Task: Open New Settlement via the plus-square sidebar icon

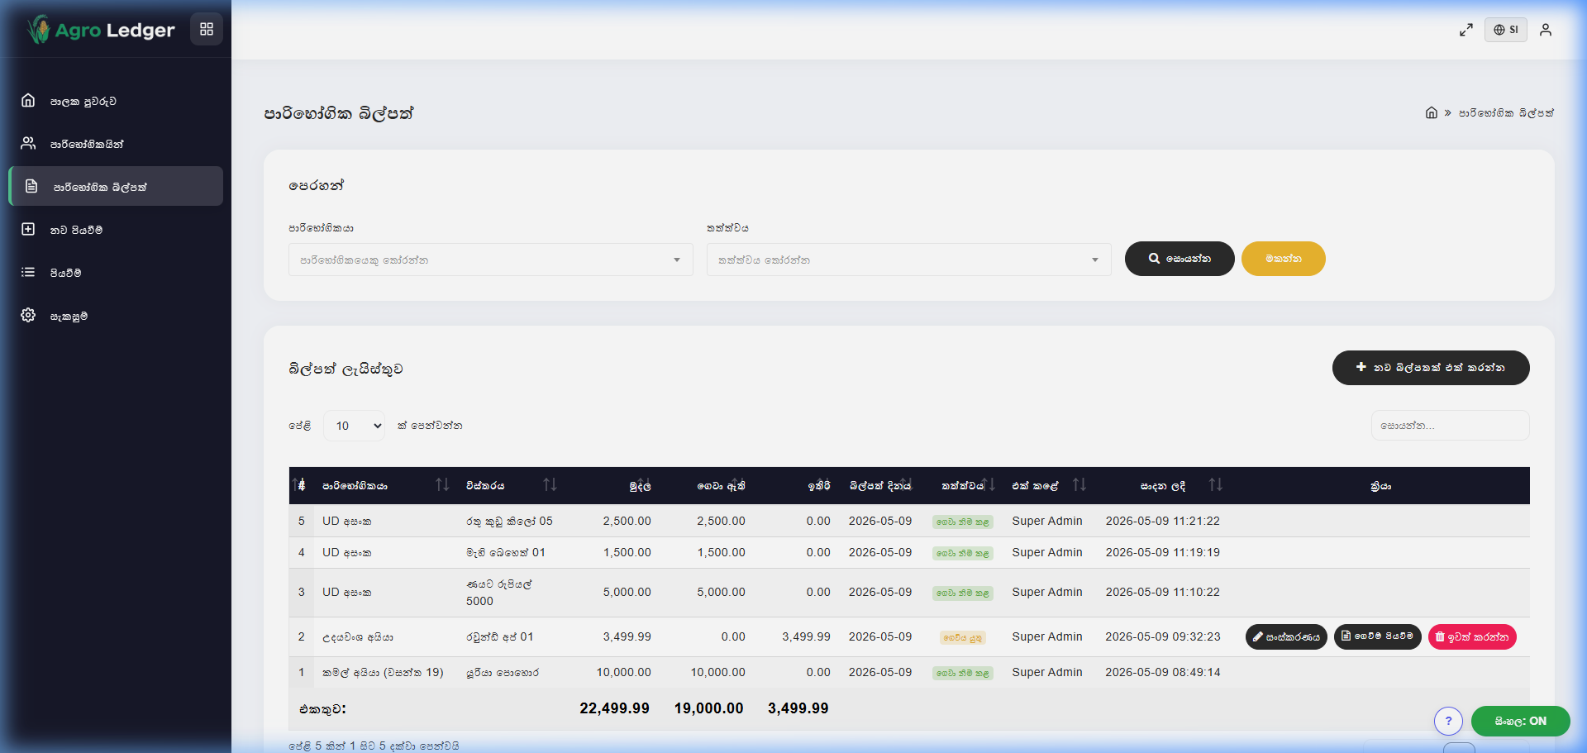Action: (x=28, y=230)
